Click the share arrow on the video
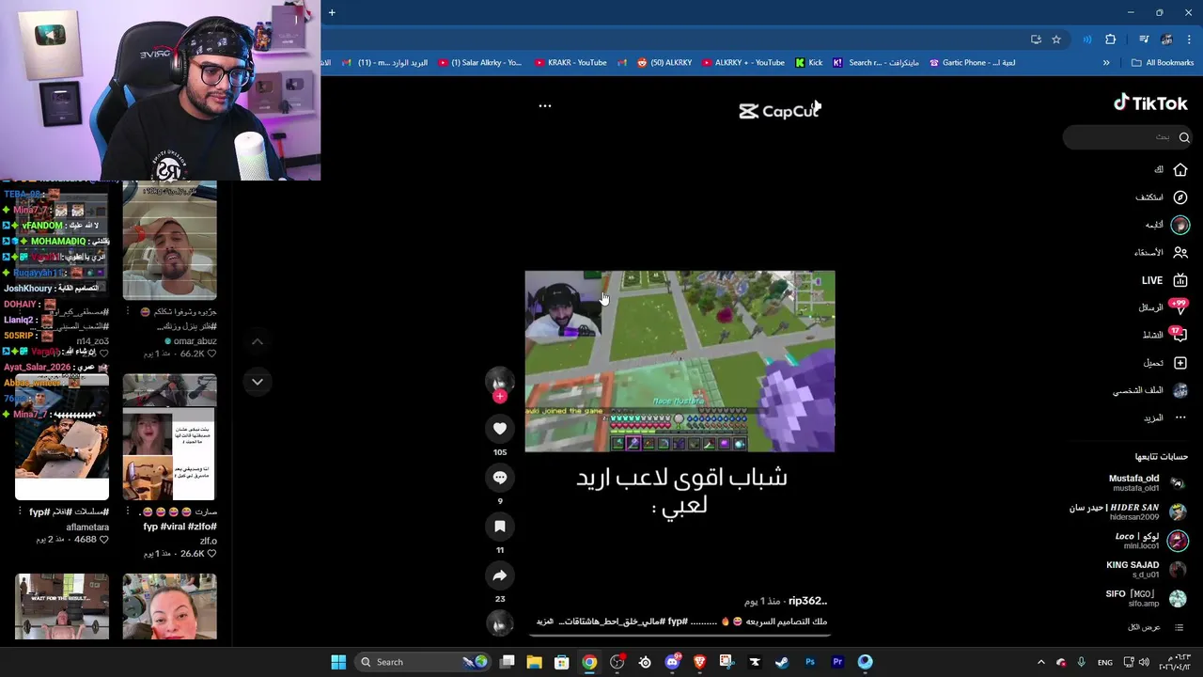This screenshot has height=677, width=1203. (500, 575)
